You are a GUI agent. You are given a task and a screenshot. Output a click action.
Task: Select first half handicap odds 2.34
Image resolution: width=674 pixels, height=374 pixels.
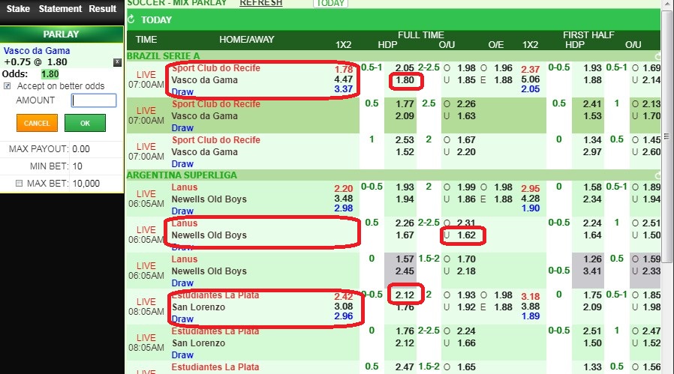(x=592, y=199)
